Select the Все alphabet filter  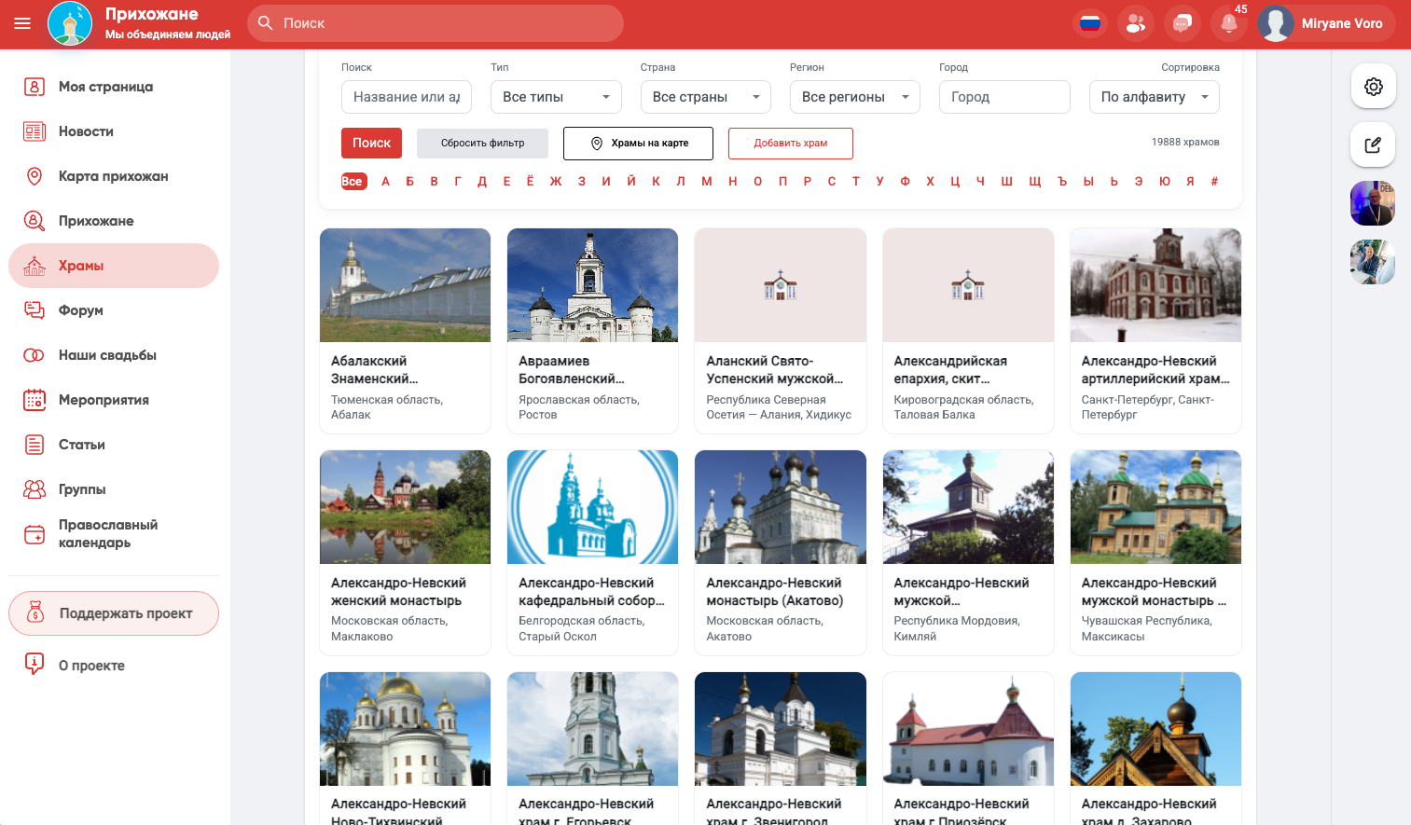pyautogui.click(x=353, y=182)
